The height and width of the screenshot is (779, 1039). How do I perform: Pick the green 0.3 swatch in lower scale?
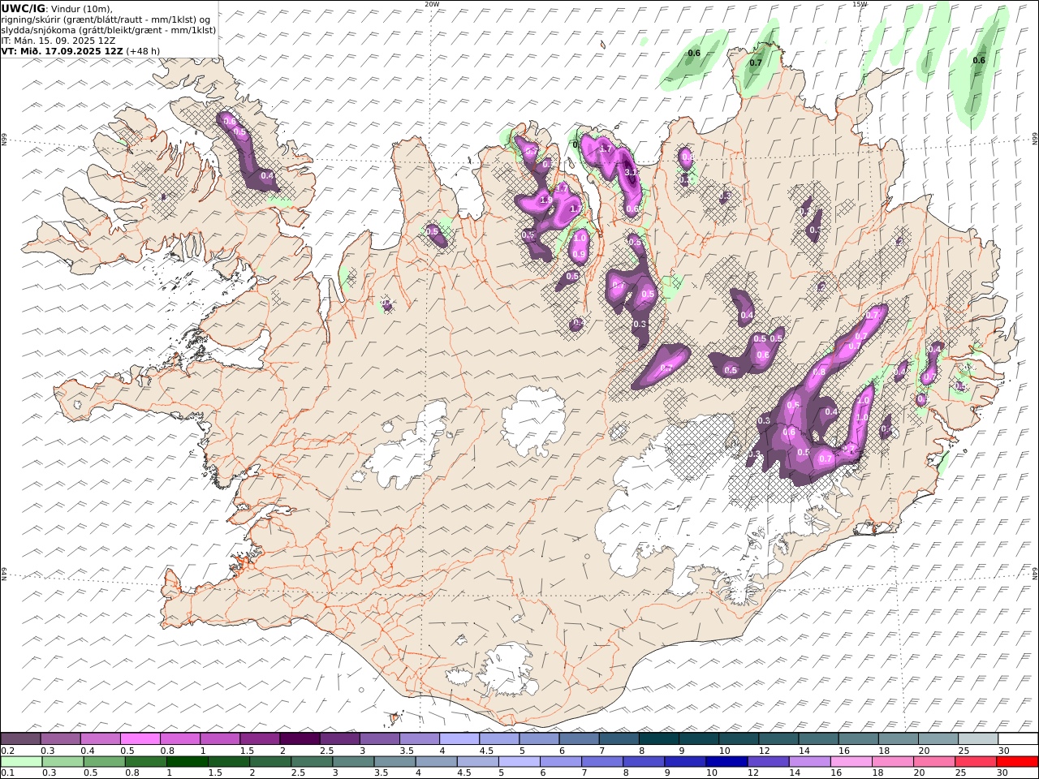[x=63, y=762]
